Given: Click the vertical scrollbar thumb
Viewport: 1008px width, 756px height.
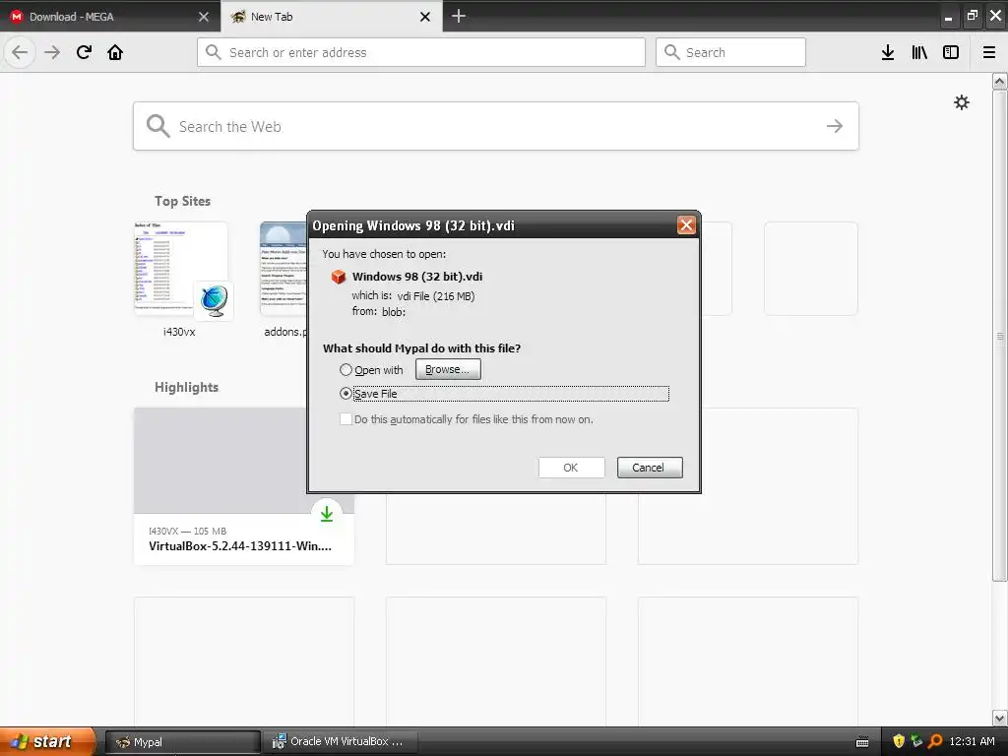Looking at the screenshot, I should point(1000,336).
